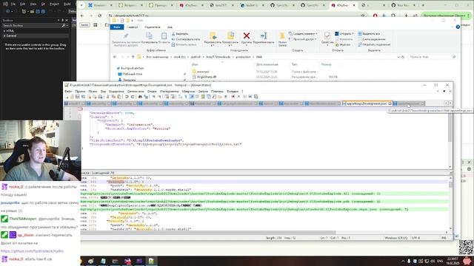Open the File menu in Notepad++
The width and height of the screenshot is (474, 266).
pos(68,91)
